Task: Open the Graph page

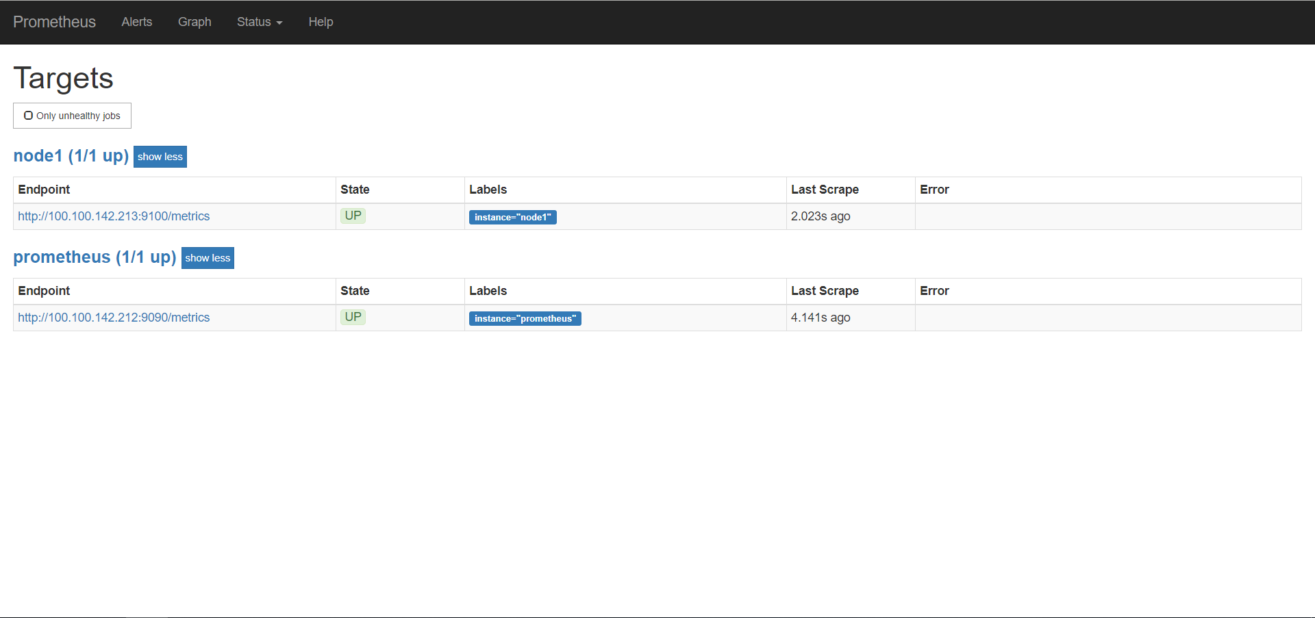Action: coord(195,22)
